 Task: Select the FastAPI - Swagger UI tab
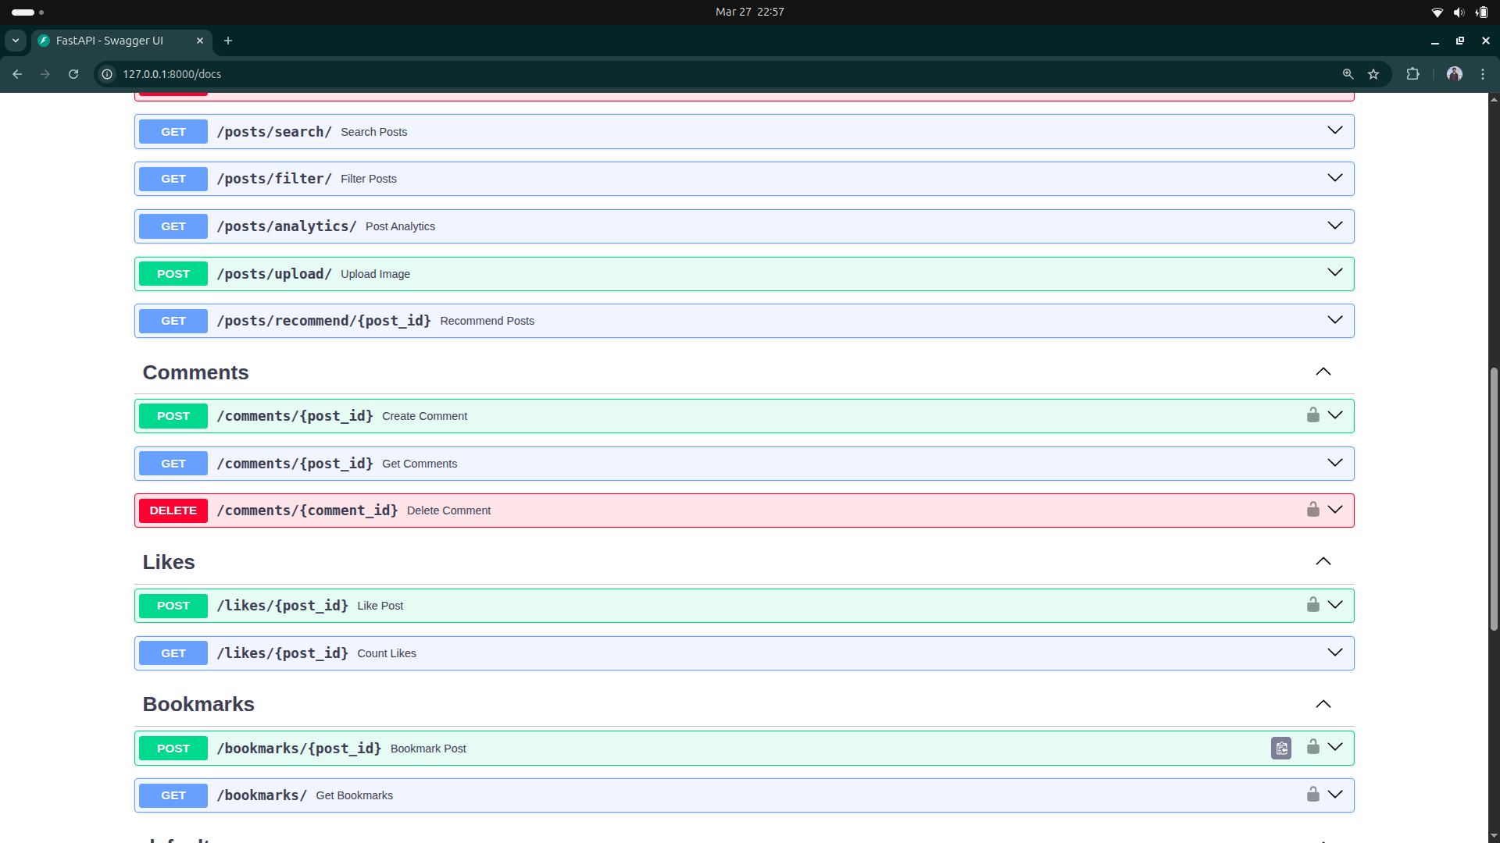pyautogui.click(x=109, y=41)
